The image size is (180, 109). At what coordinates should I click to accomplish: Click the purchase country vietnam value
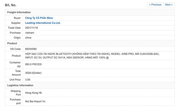[30, 33]
